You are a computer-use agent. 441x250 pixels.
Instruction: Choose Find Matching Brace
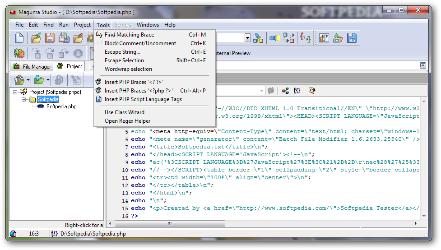155,35
